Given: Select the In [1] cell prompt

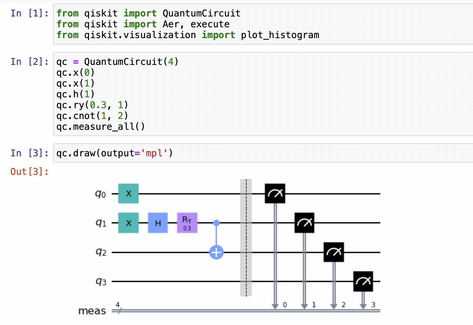Looking at the screenshot, I should click(29, 13).
